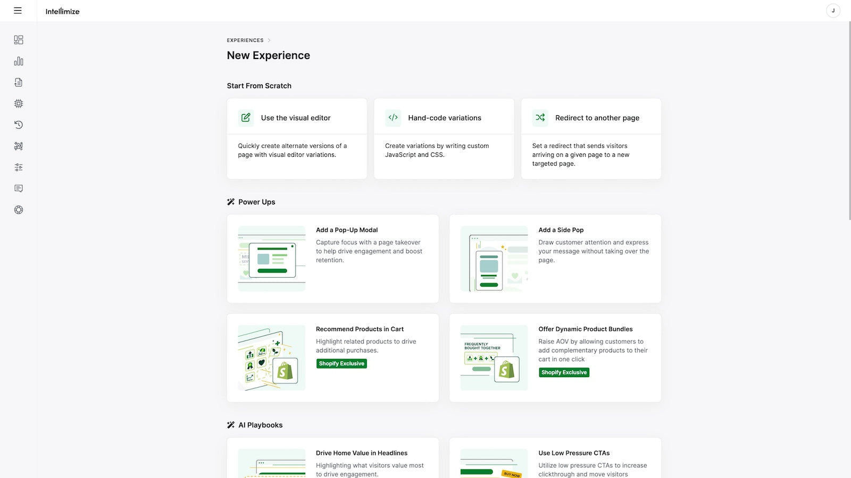Choose the Add a Pop-Up Modal power up
Viewport: 851px width, 478px height.
pos(332,258)
